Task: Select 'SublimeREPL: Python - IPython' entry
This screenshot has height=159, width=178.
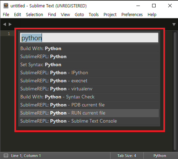Action: (x=89, y=73)
